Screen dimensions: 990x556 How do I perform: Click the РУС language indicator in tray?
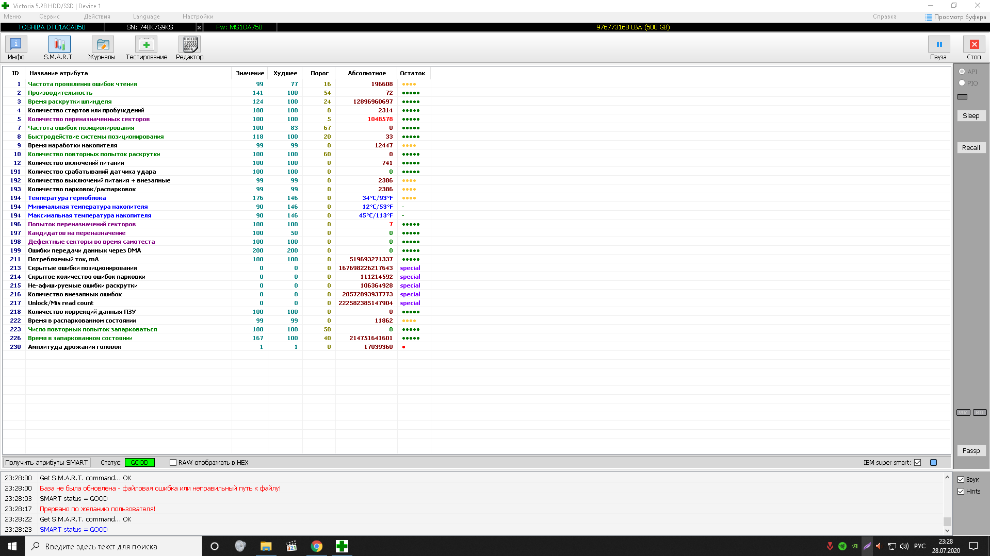point(920,546)
